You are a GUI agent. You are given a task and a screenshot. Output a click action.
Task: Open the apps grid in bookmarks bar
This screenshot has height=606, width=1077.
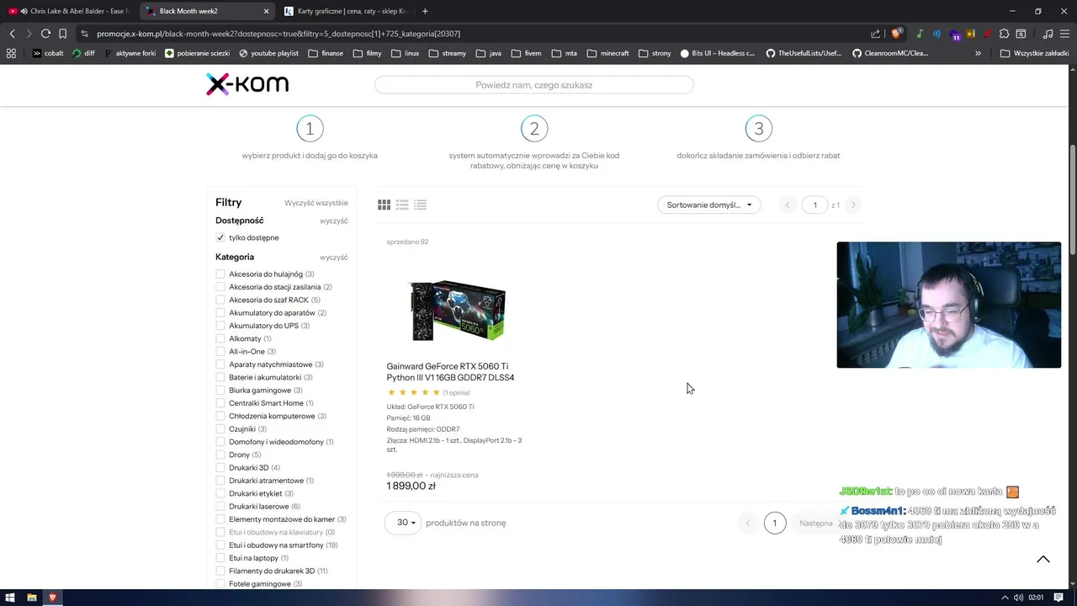coord(11,53)
